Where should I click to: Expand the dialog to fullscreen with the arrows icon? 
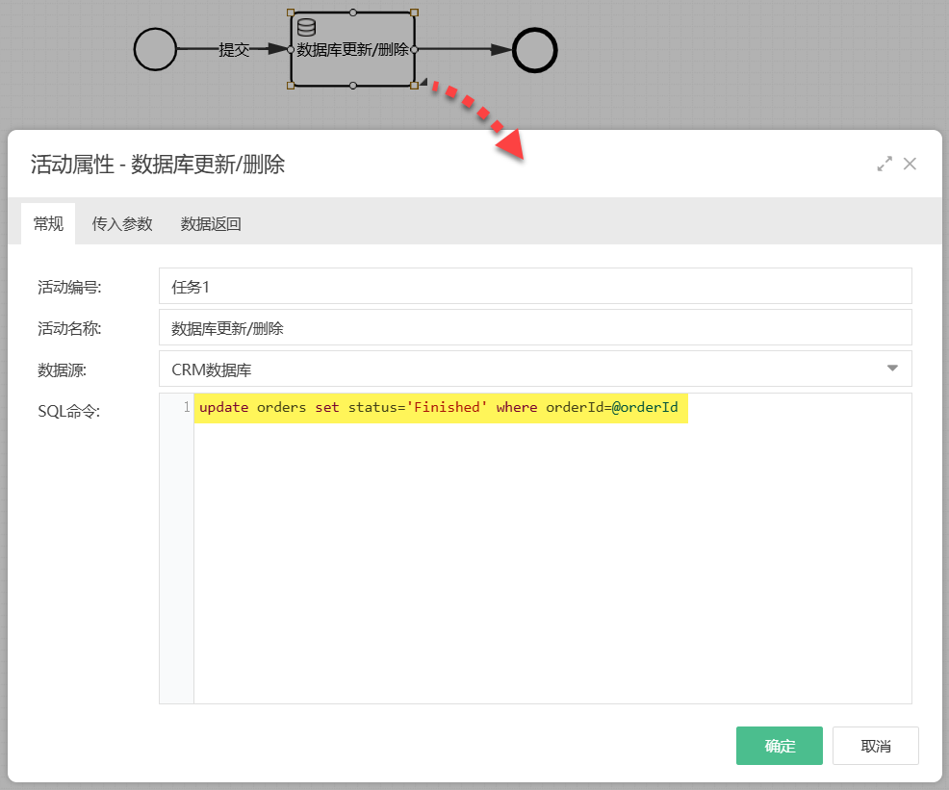click(885, 164)
